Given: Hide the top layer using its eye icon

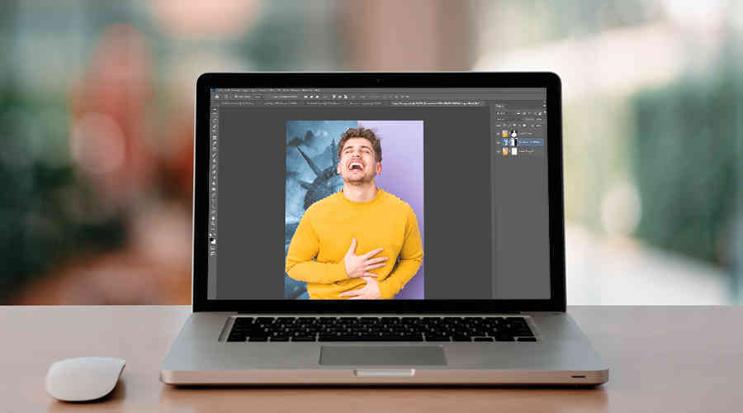Looking at the screenshot, I should click(x=498, y=132).
